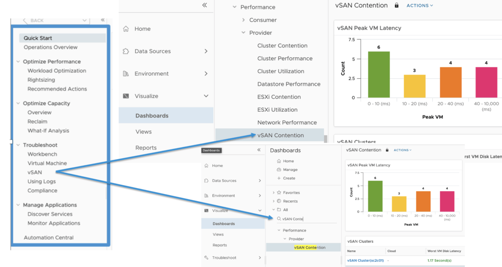Collapse the Optimize Capacity section
Image resolution: width=502 pixels, height=267 pixels.
[x=18, y=103]
